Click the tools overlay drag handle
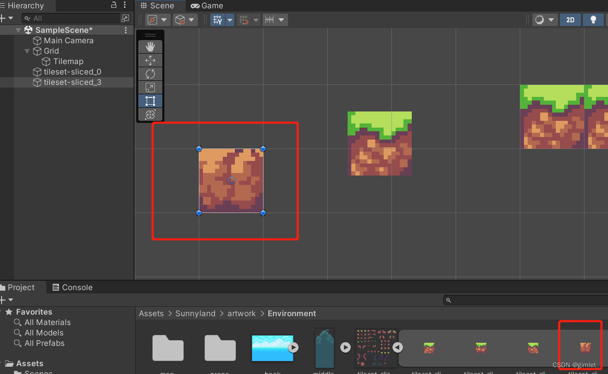 [150, 35]
